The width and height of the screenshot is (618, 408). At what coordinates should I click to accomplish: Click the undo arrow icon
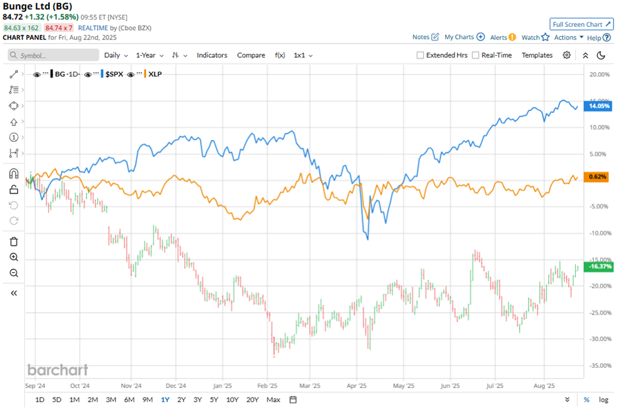(x=14, y=205)
